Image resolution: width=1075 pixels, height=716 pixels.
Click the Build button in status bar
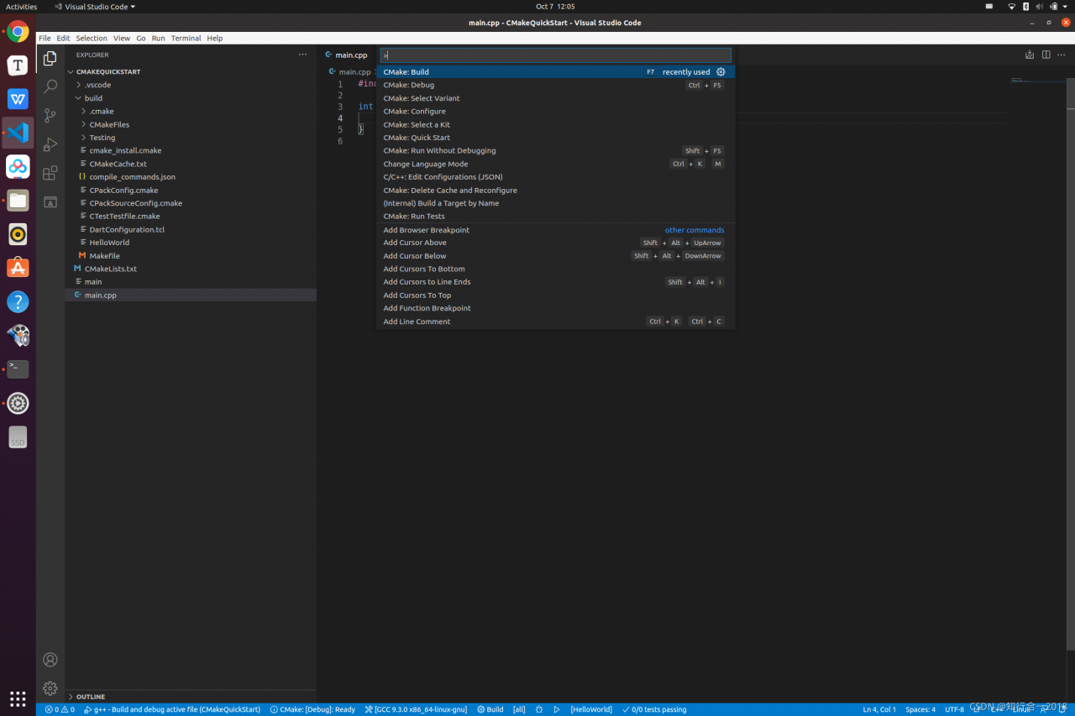click(490, 709)
